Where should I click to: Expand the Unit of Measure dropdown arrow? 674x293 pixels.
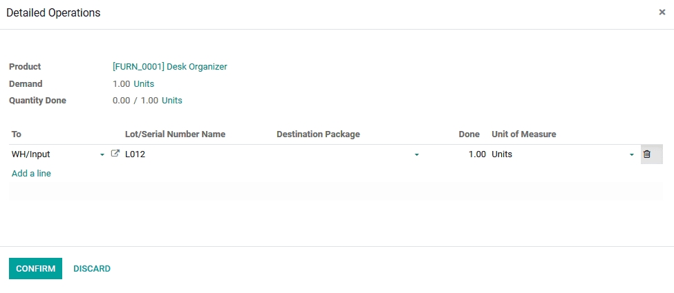coord(631,155)
